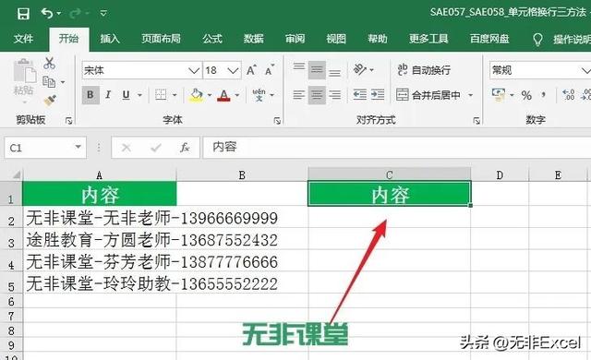The height and width of the screenshot is (360, 591).
Task: Click the 合并后居中 button
Action: pos(428,95)
